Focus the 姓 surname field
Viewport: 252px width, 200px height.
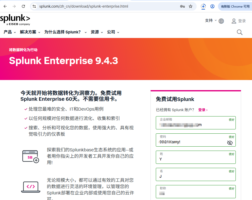click(196, 157)
